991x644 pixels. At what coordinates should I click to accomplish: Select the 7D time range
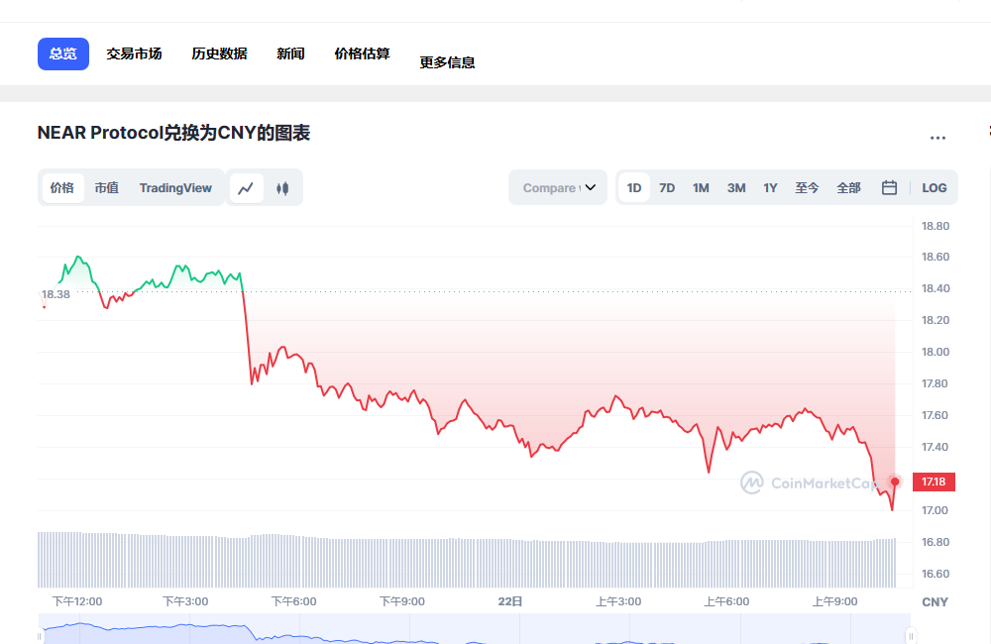pos(667,187)
